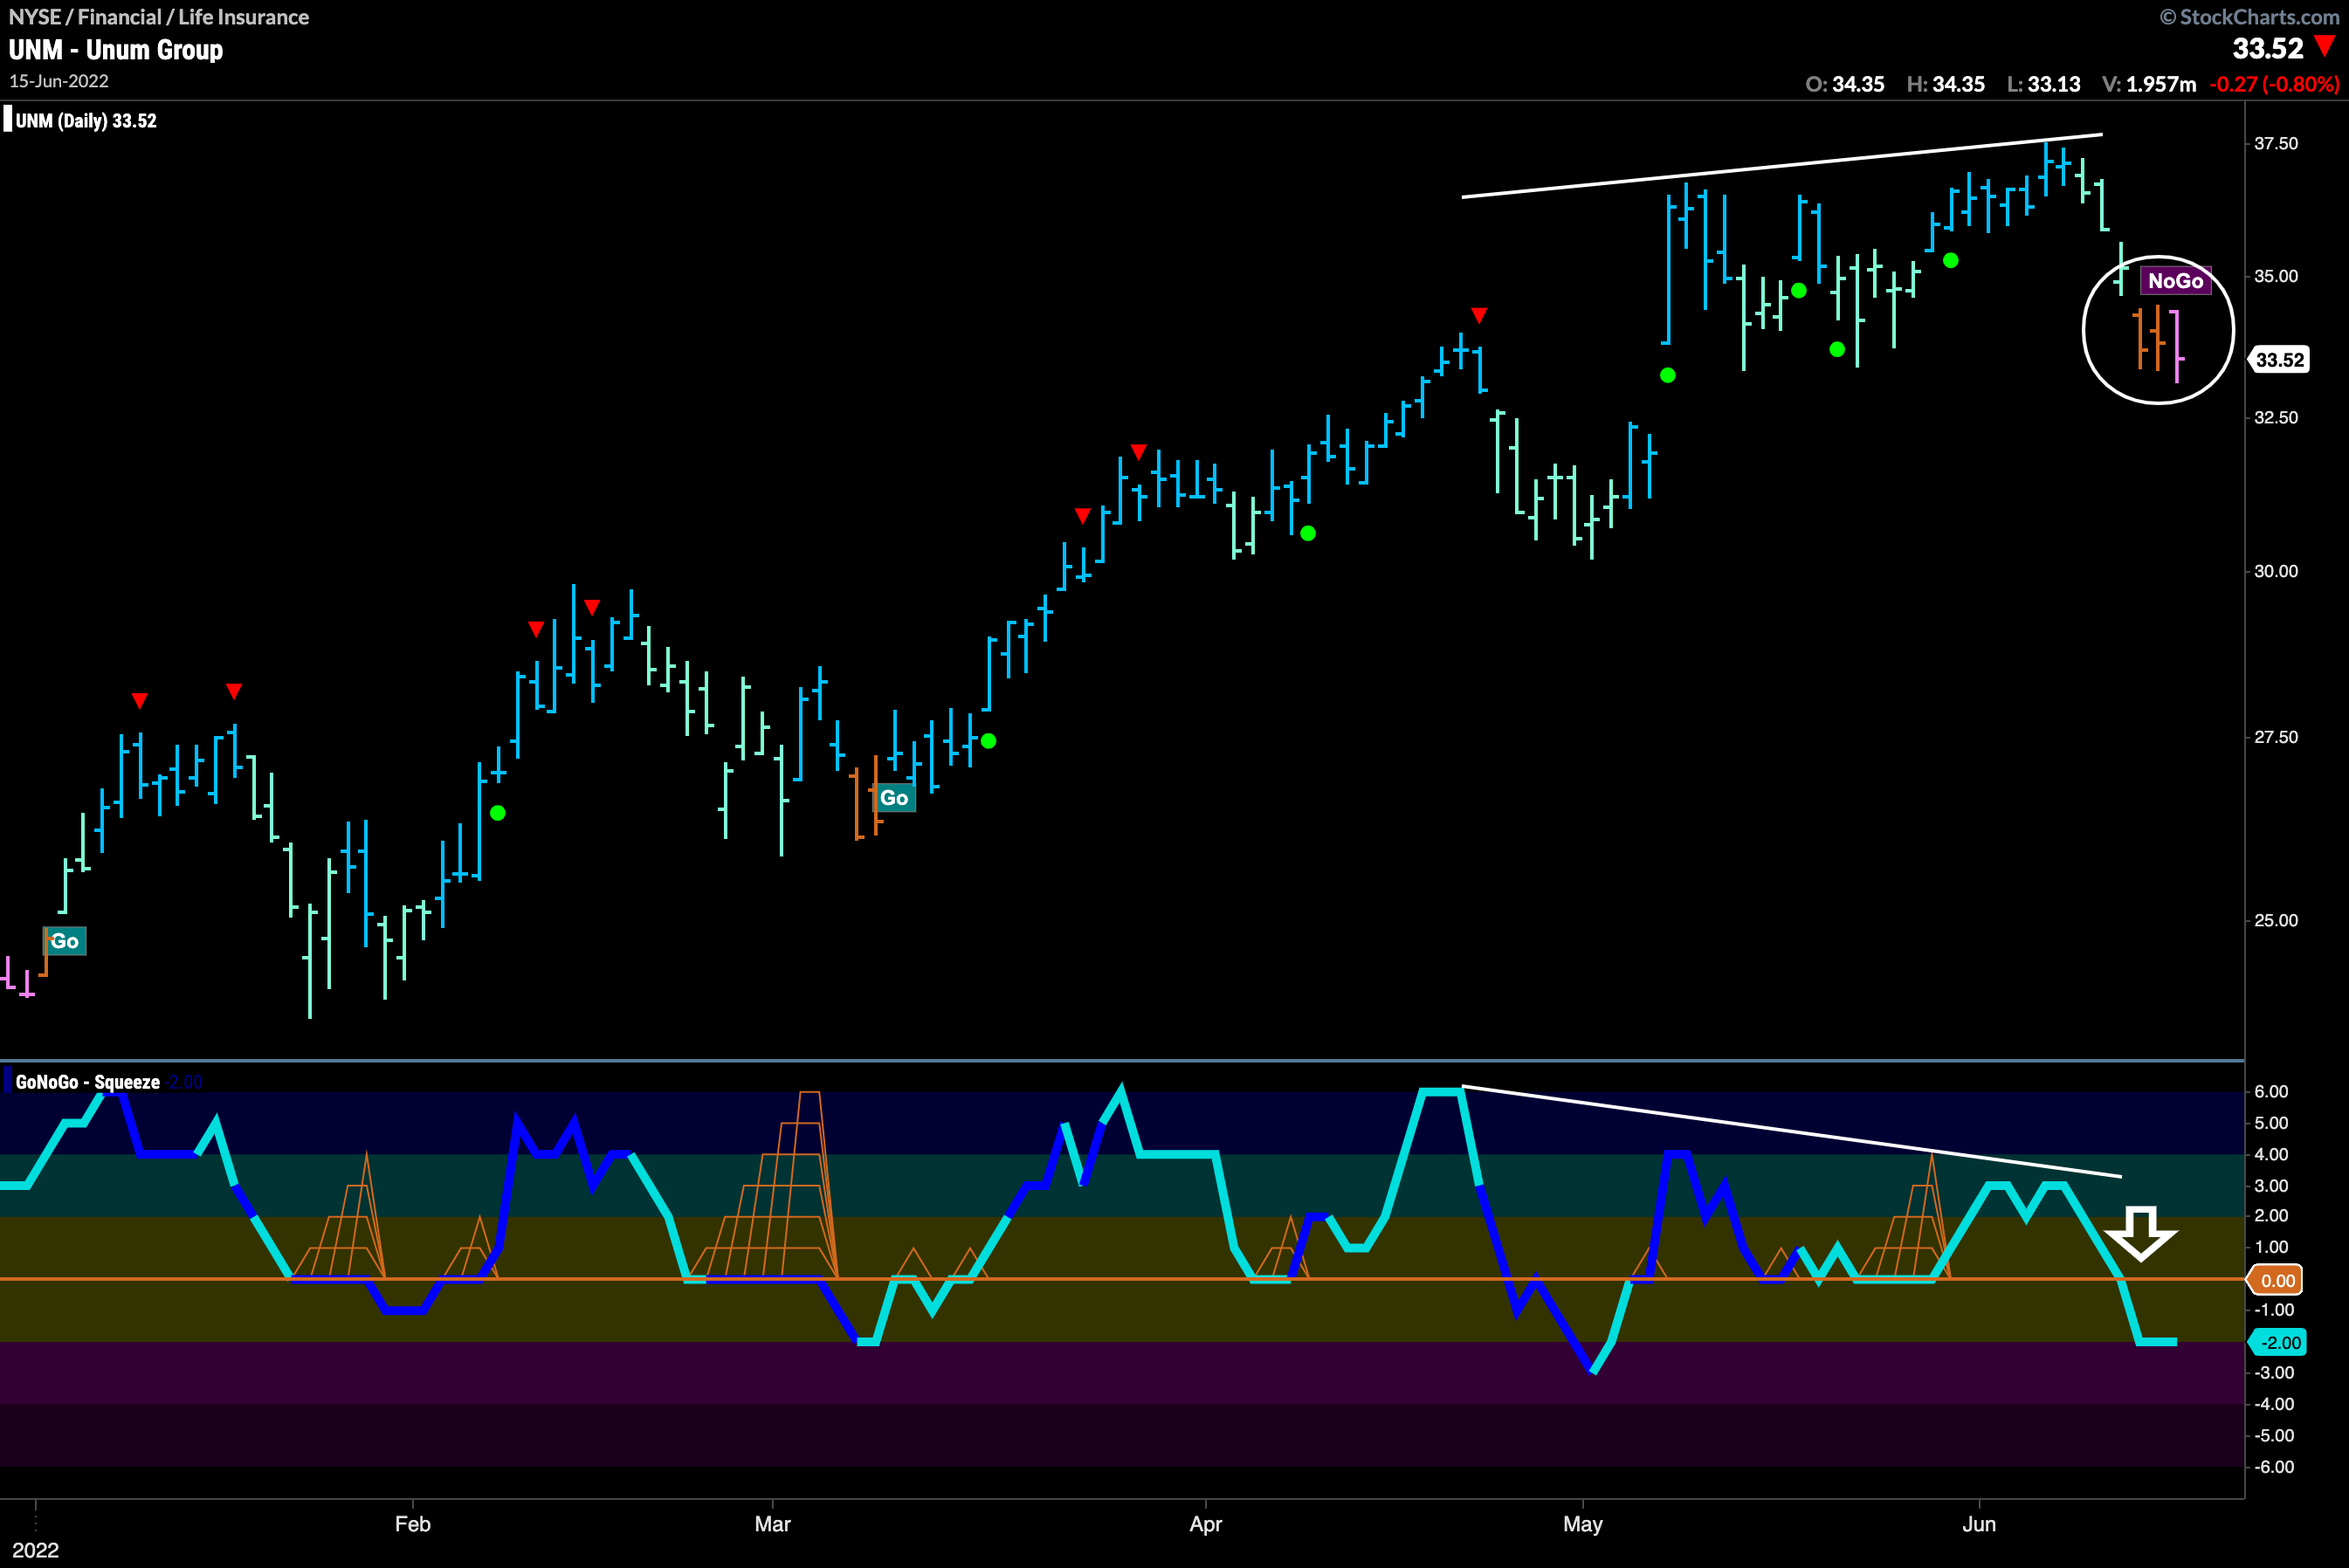This screenshot has height=1568, width=2349.
Task: Click the green dot in mid-April pullback
Action: pos(1308,534)
